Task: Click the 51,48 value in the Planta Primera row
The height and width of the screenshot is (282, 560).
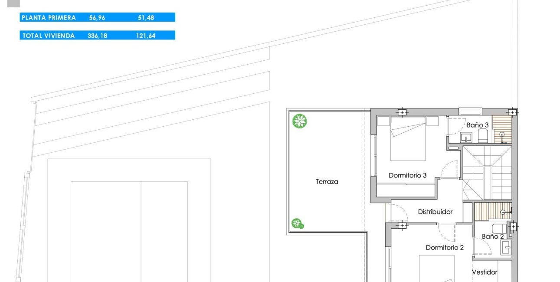Action: coord(145,18)
